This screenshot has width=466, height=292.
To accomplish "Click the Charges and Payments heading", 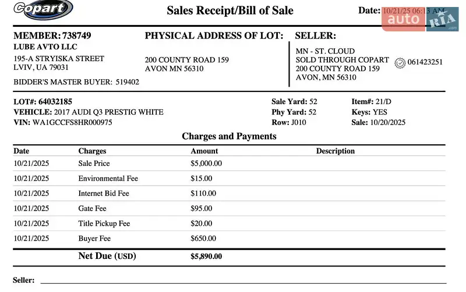I will pos(229,137).
